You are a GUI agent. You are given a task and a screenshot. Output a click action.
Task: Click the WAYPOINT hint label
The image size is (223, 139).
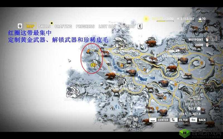(196, 40)
